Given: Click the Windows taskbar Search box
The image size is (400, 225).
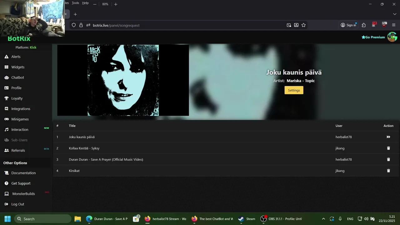Looking at the screenshot, I should pos(43,219).
